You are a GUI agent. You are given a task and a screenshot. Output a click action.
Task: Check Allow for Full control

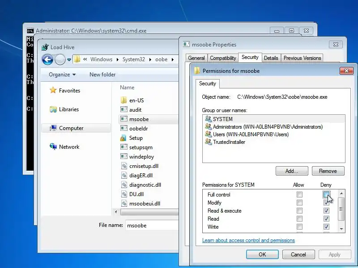point(299,194)
